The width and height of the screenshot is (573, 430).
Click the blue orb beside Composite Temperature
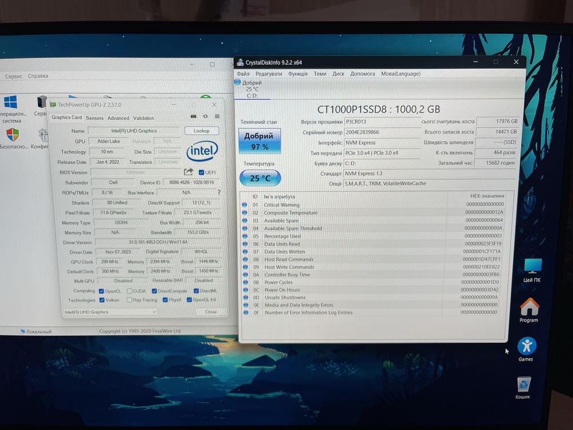point(245,213)
